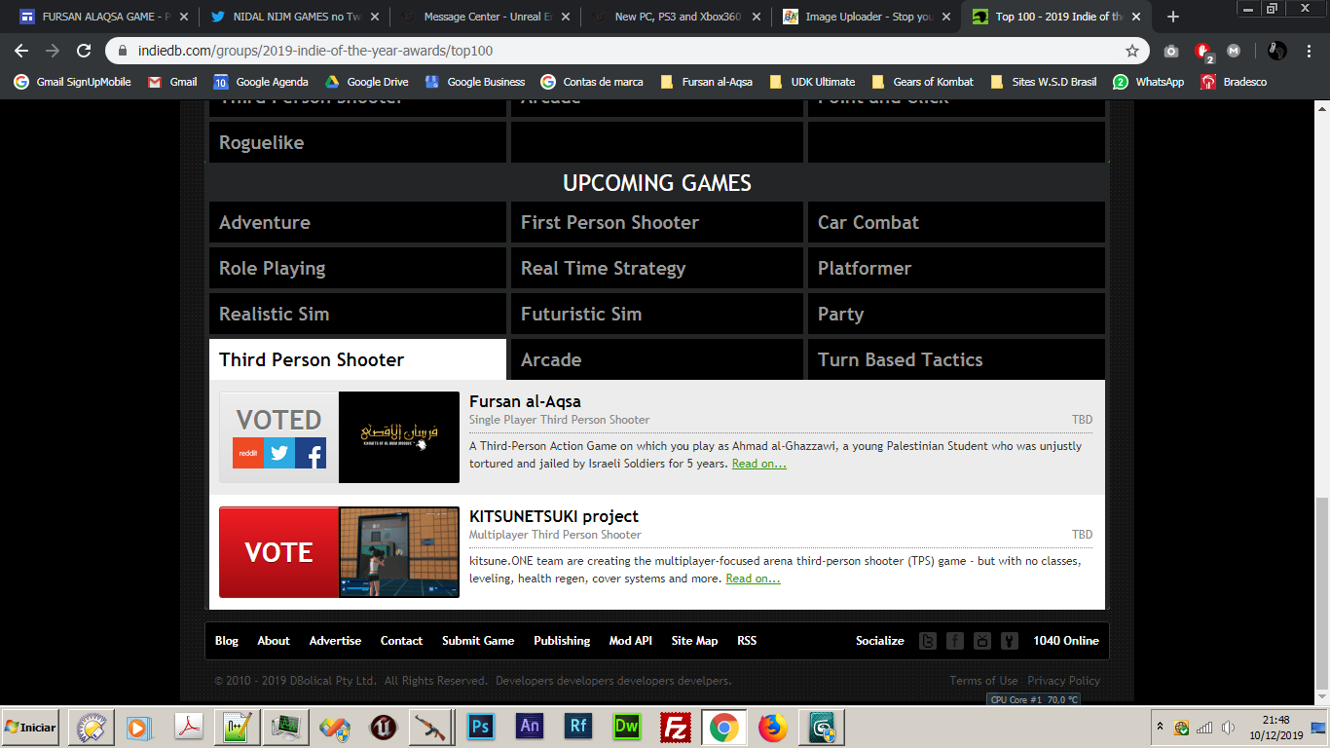Click the KITSUNETSUKI project game thumbnail

coord(399,552)
